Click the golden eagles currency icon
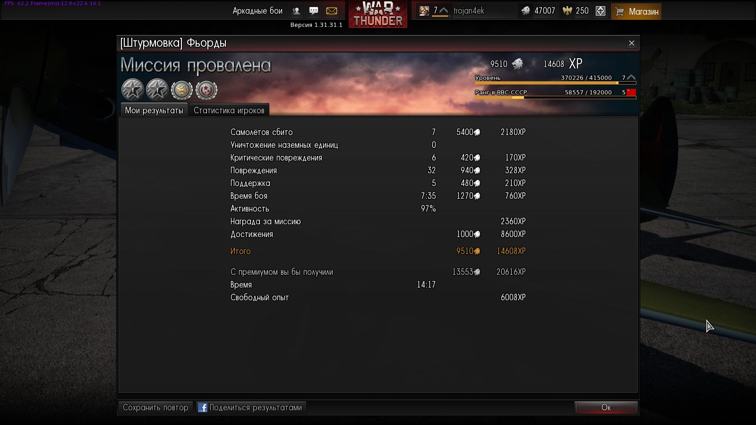Screen dimensions: 756x425 [567, 11]
